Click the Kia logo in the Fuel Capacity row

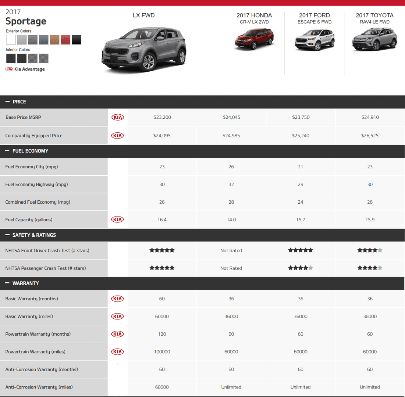point(117,219)
